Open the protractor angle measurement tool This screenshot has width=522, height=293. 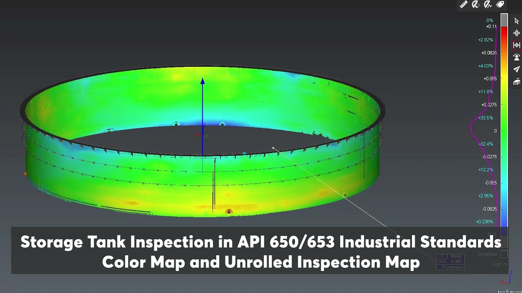pyautogui.click(x=476, y=4)
